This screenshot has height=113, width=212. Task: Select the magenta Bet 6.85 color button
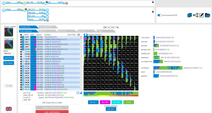[x=105, y=102]
